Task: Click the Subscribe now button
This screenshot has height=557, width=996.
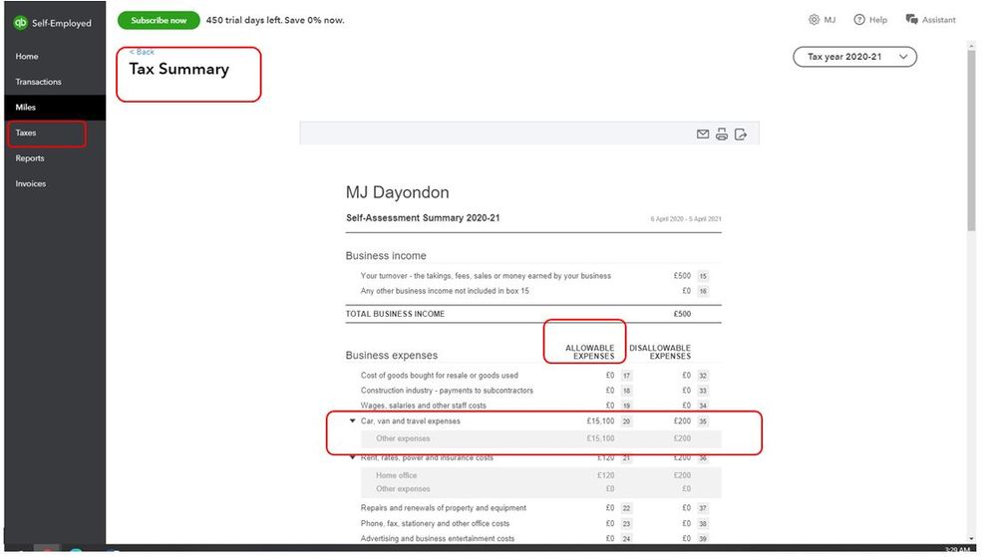Action: coord(159,20)
